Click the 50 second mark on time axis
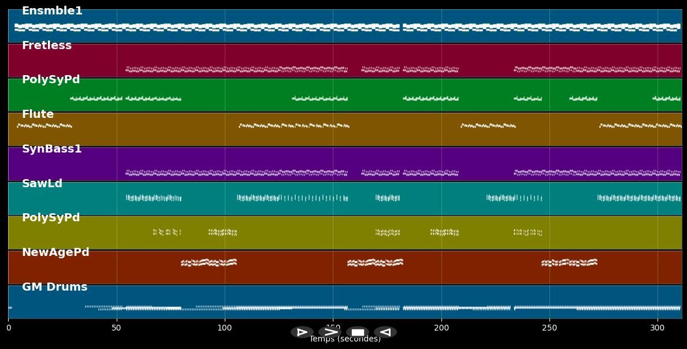Screen dimensions: 687x349 tap(117, 328)
